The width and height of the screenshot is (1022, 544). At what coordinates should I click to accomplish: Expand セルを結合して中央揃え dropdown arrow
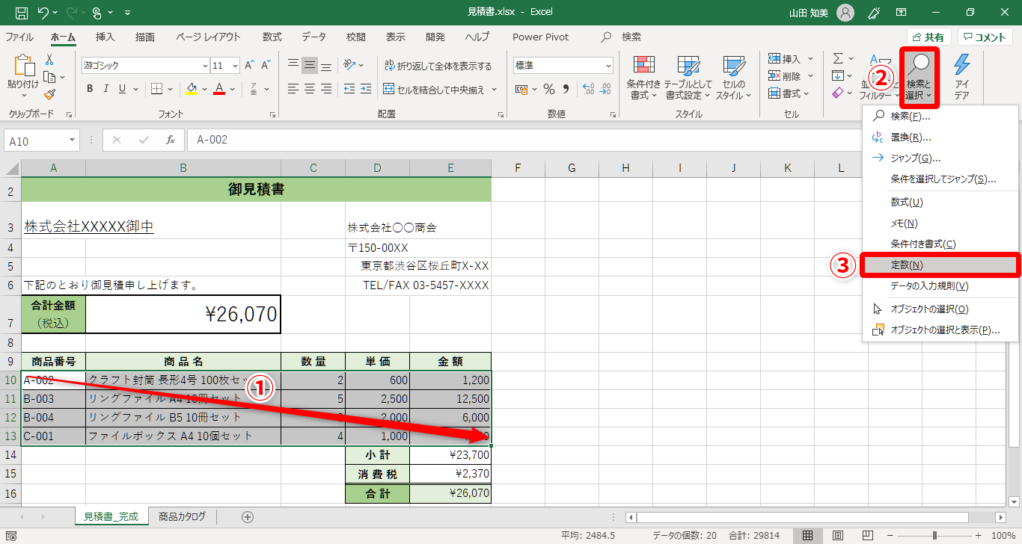pos(494,89)
